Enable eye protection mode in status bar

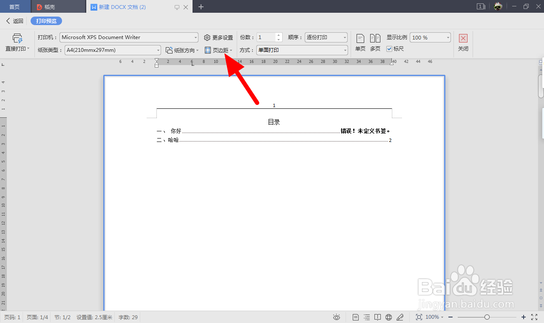(336, 317)
